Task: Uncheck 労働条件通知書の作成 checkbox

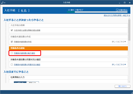Action: (x=12, y=42)
